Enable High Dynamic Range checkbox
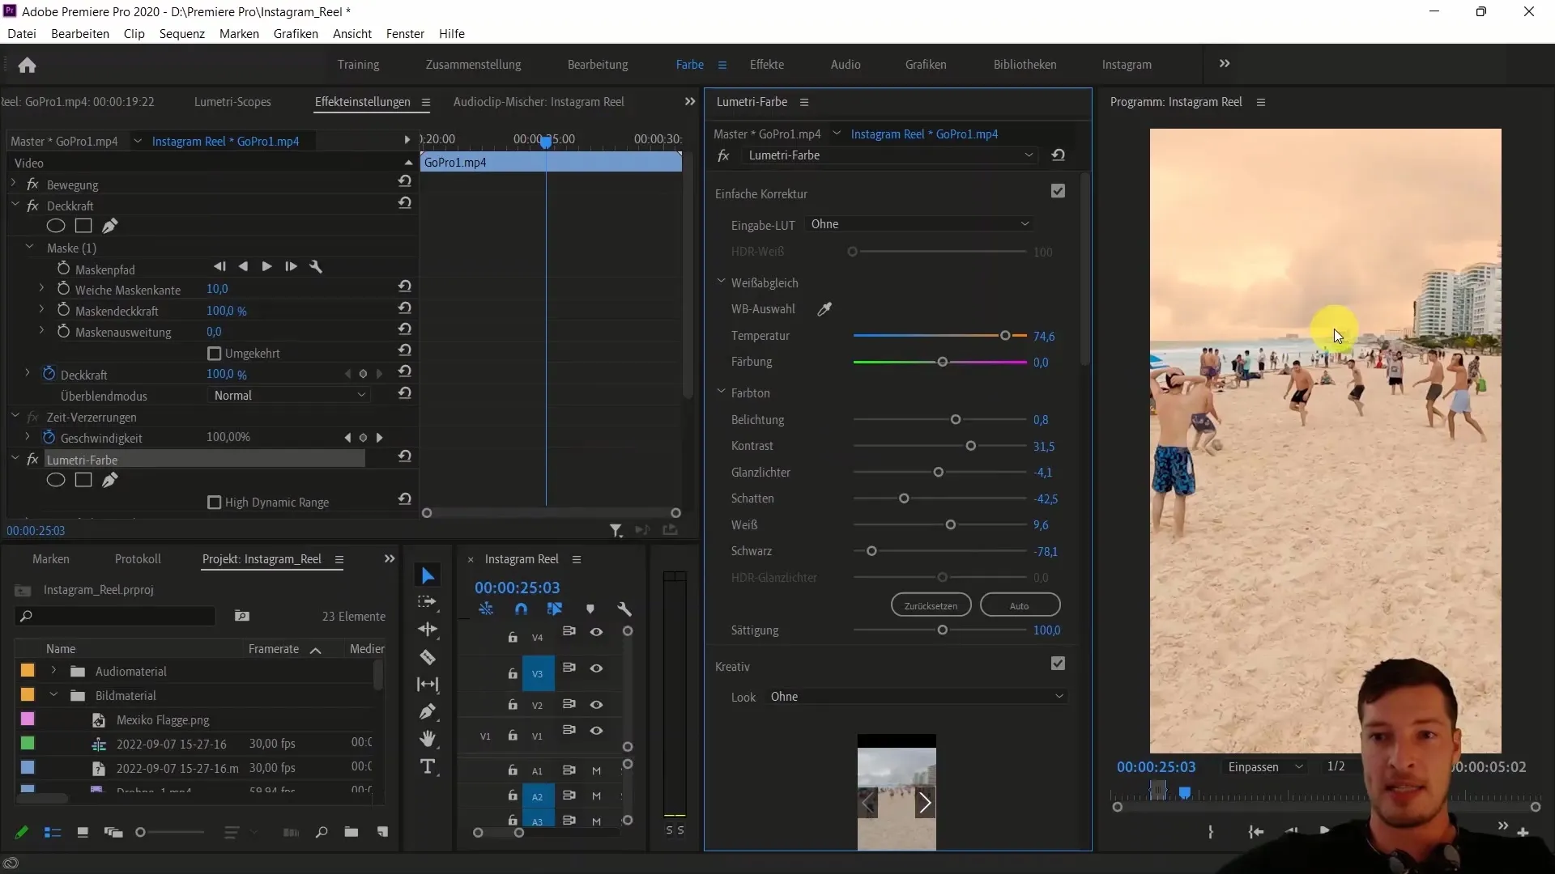This screenshot has width=1555, height=874. [x=215, y=503]
